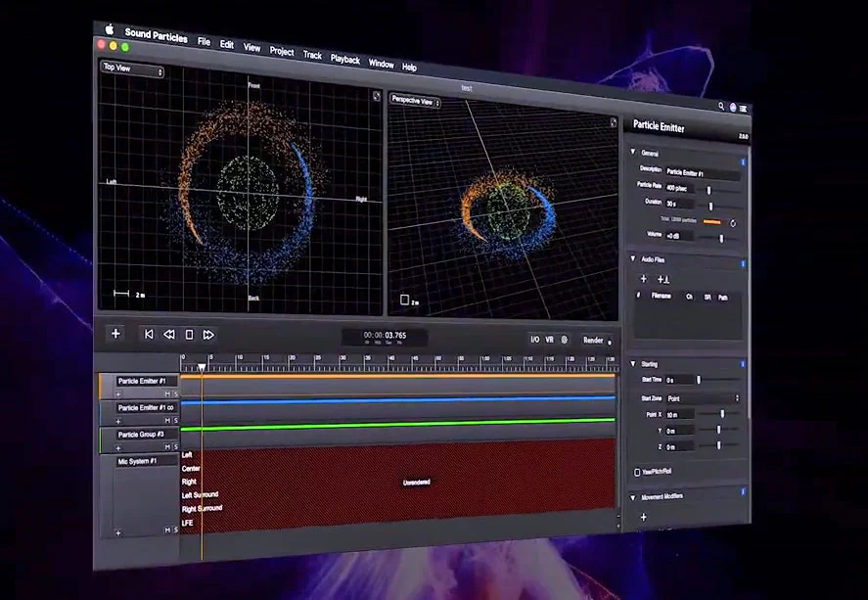Add automation to Particle Emitter #1 co track
The width and height of the screenshot is (868, 600).
[118, 421]
